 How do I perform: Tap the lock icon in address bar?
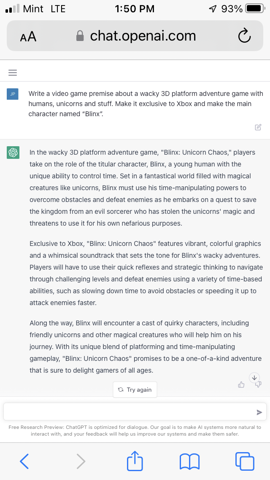tap(80, 36)
